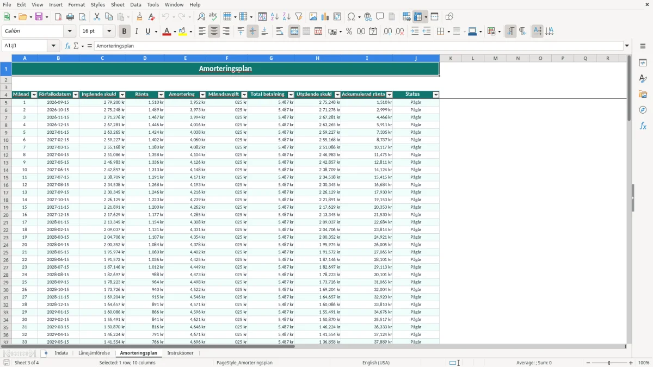Export the sheet as PDF
Screen dimensions: 653x367
pos(58,17)
